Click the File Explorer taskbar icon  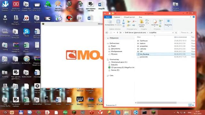point(127,112)
